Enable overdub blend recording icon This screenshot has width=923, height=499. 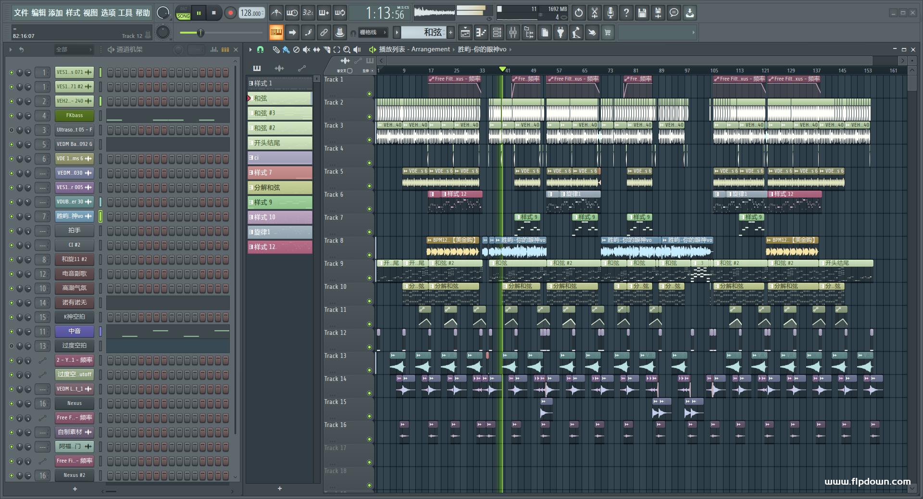tap(324, 13)
